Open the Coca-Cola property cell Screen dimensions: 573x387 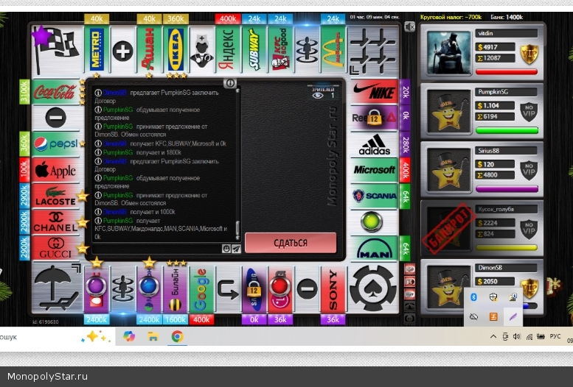click(55, 91)
